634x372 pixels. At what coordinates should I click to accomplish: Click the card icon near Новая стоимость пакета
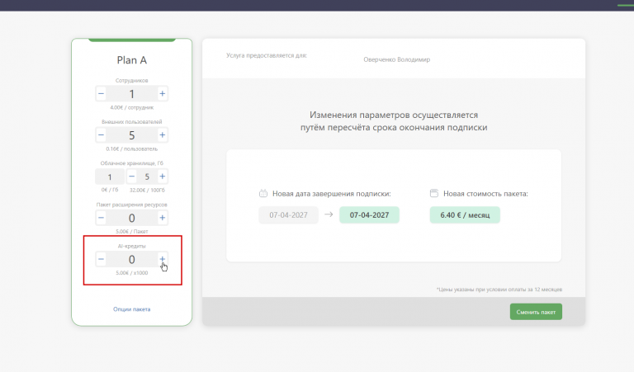point(434,194)
